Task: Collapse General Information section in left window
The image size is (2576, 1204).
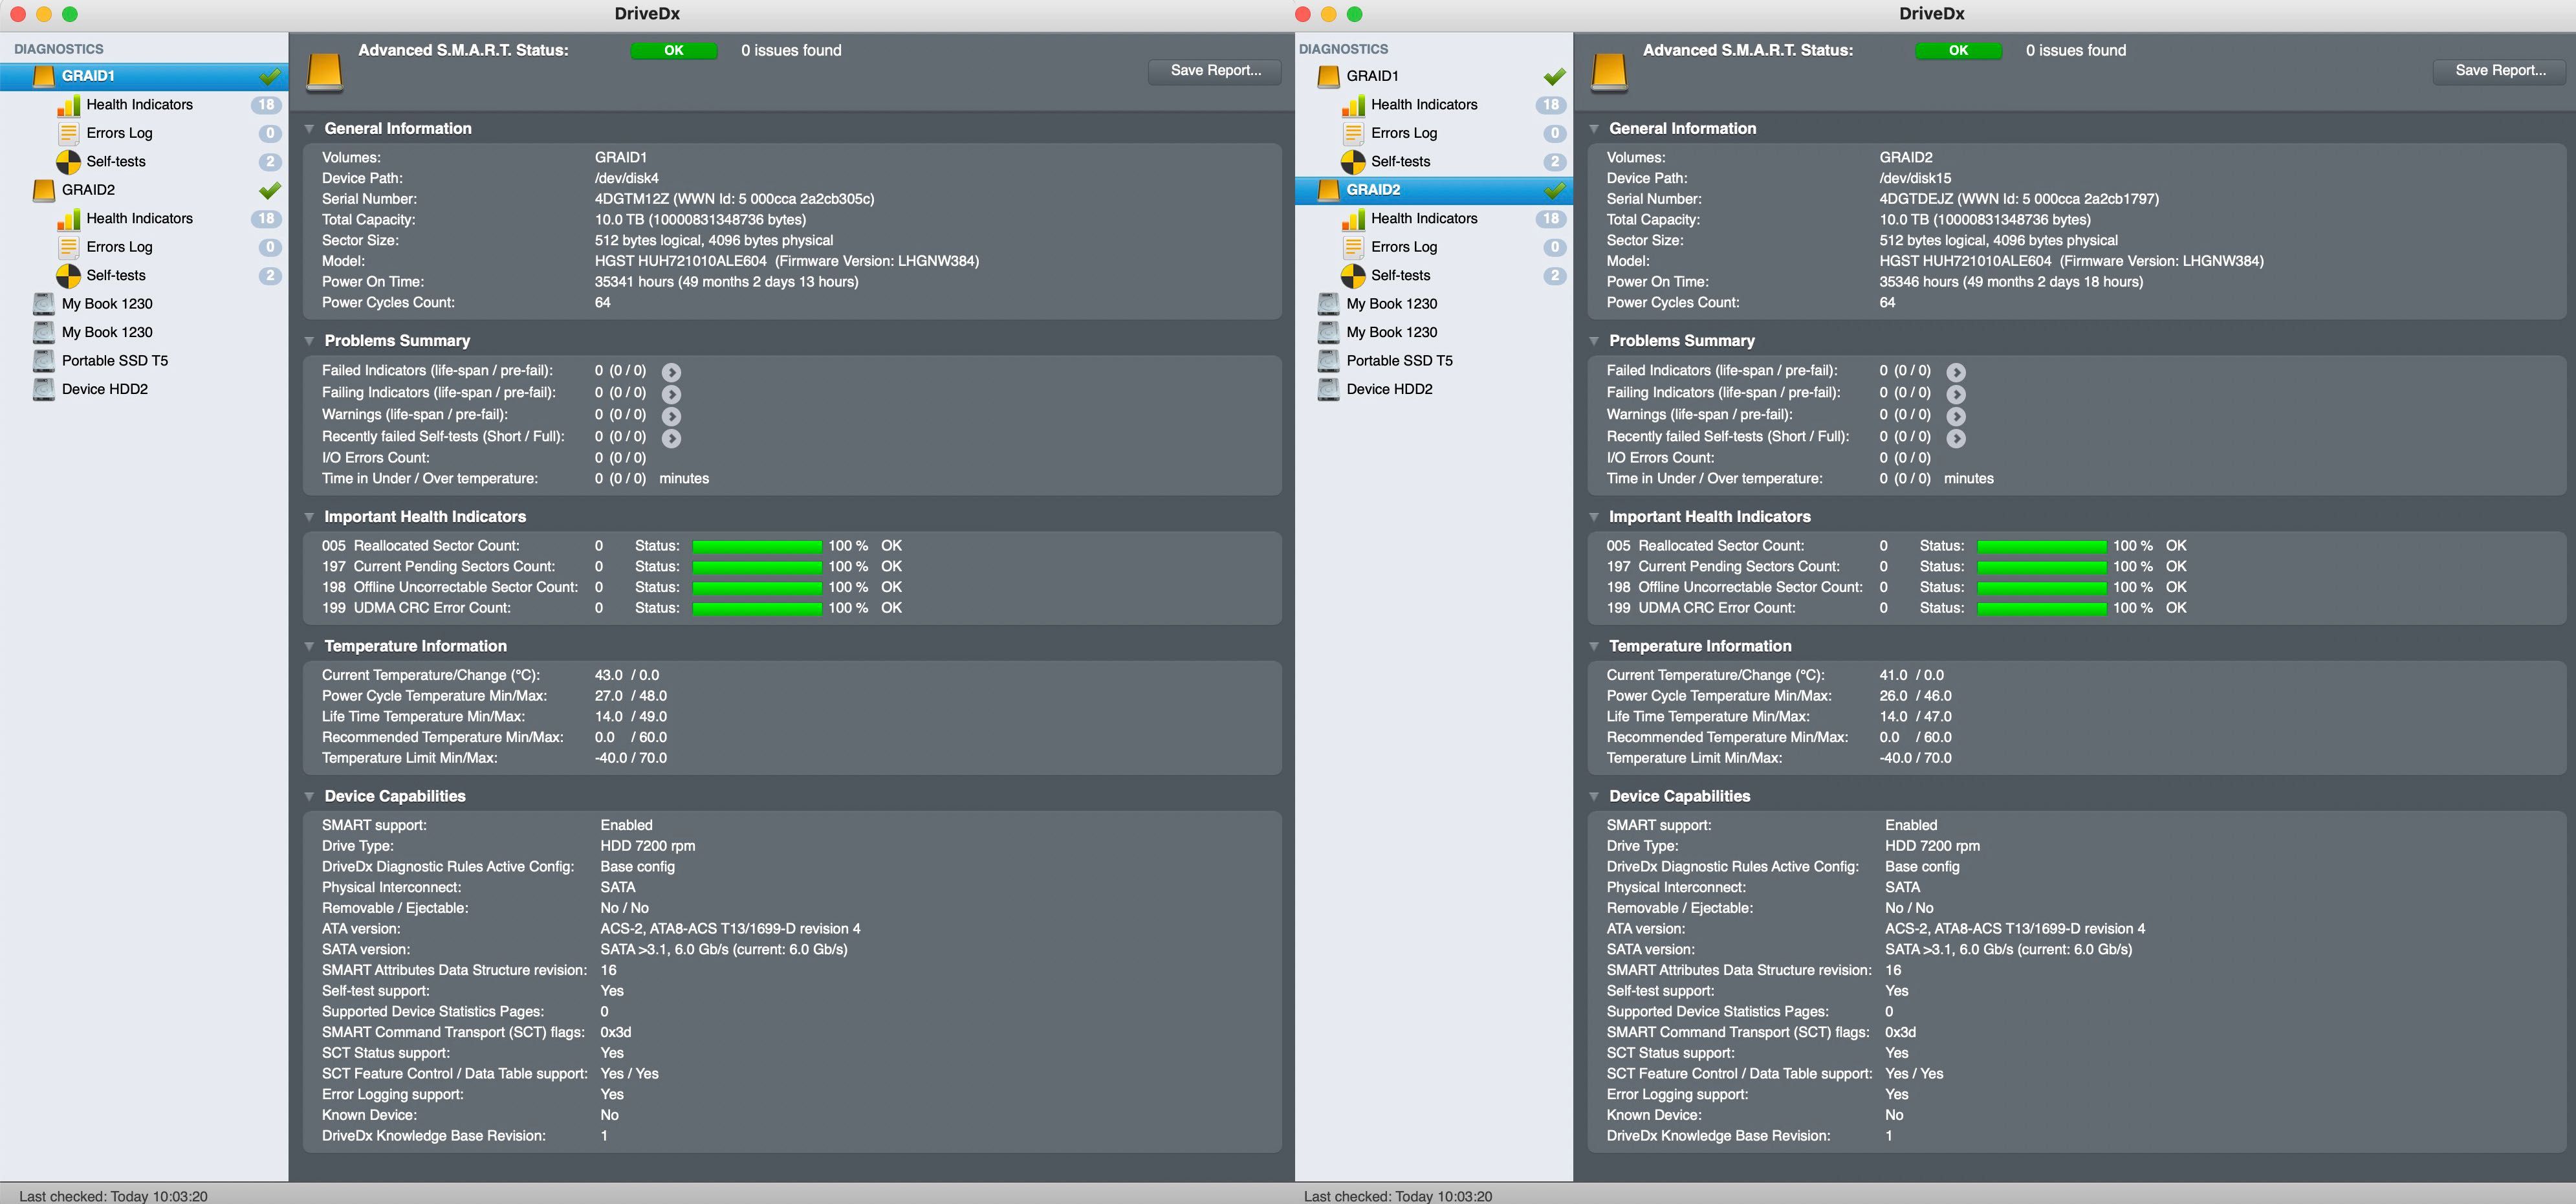Action: pyautogui.click(x=310, y=129)
